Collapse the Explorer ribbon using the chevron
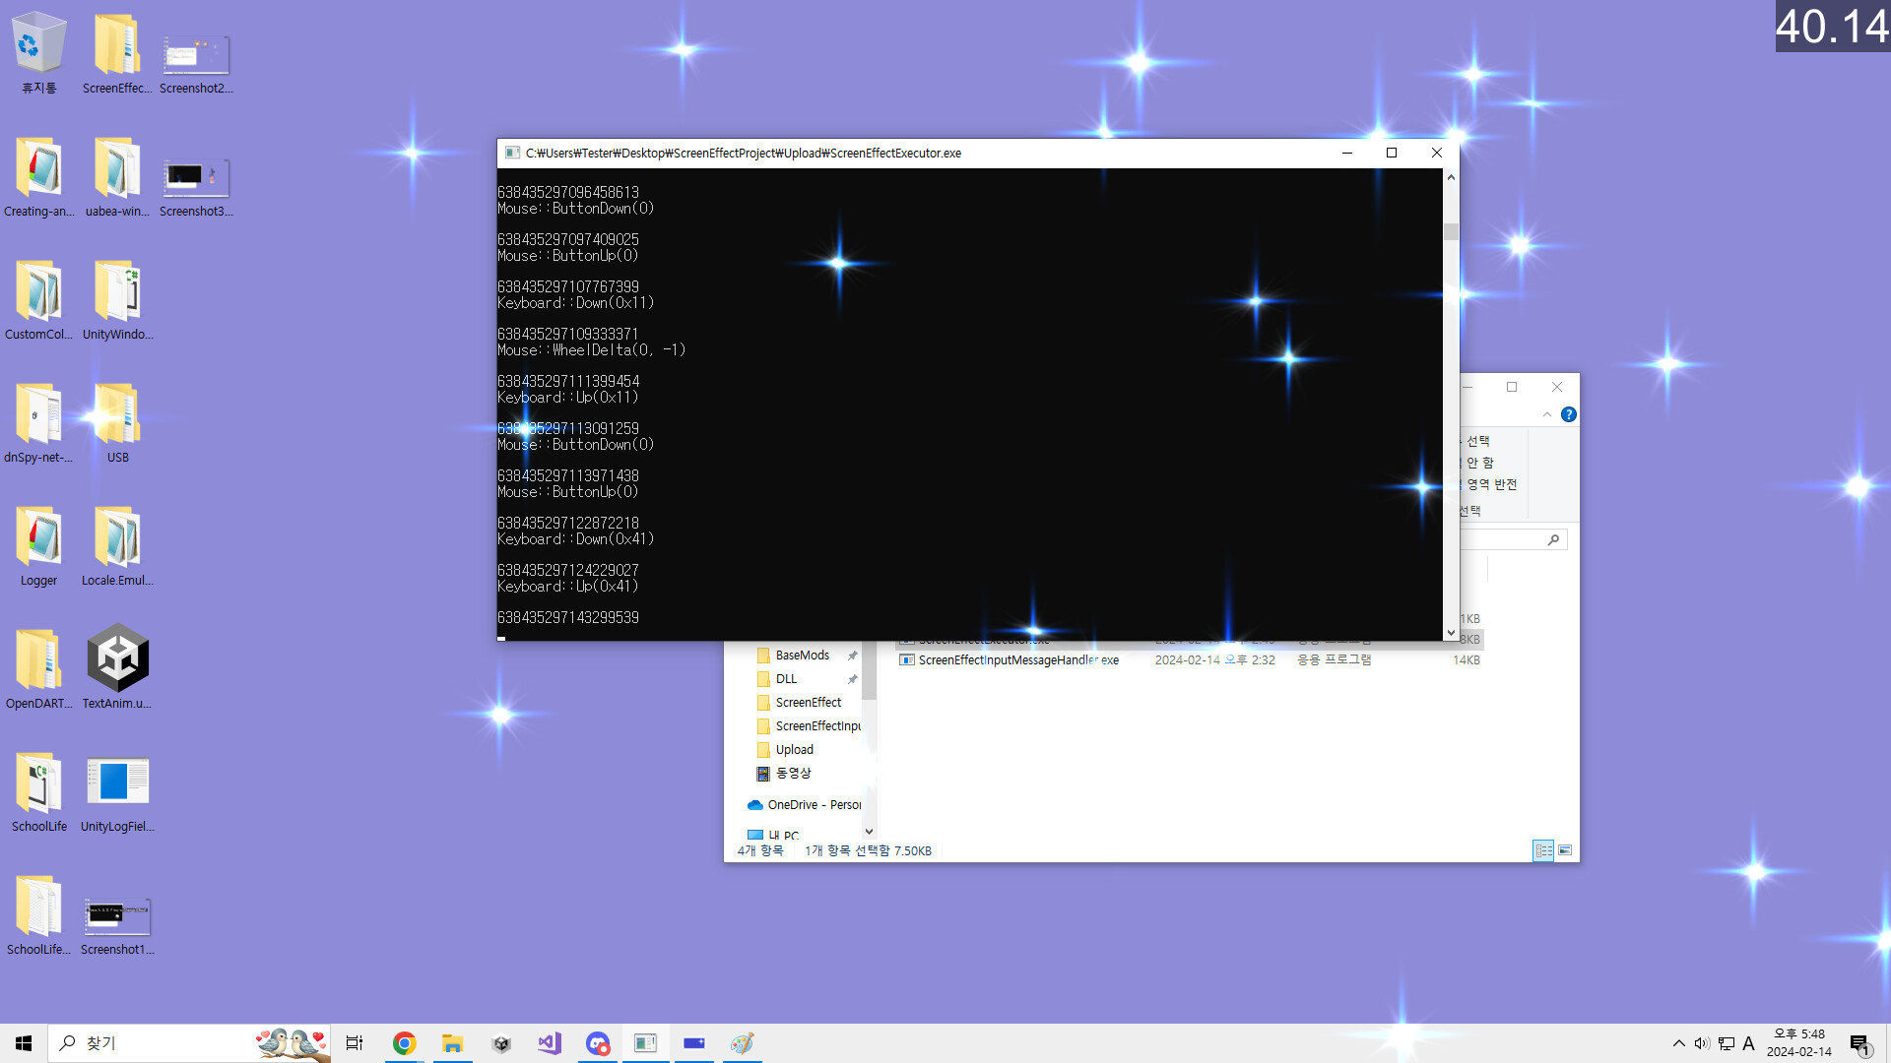Viewport: 1891px width, 1063px height. coord(1546,414)
